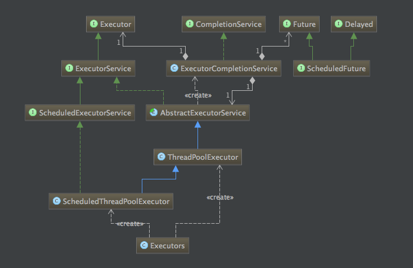Select the Executors class node label
413x268 pixels.
click(168, 246)
